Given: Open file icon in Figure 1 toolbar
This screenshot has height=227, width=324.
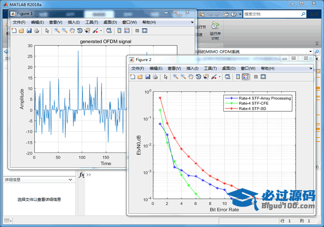Looking at the screenshot, I should tap(21, 31).
